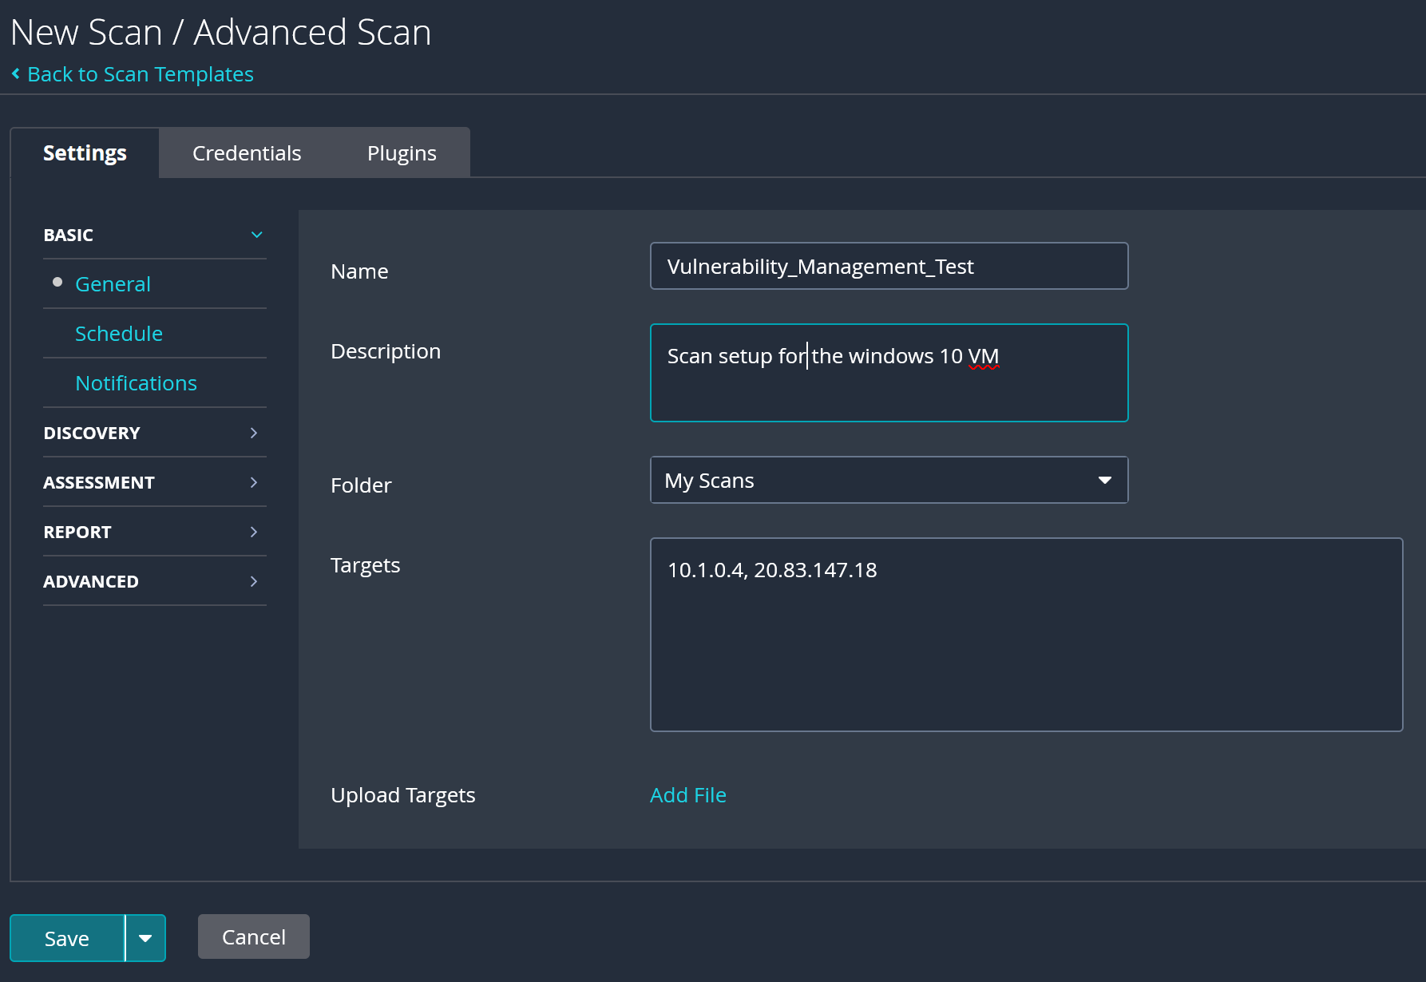Open the Folder dropdown My Scans
Image resolution: width=1426 pixels, height=982 pixels.
coord(889,480)
